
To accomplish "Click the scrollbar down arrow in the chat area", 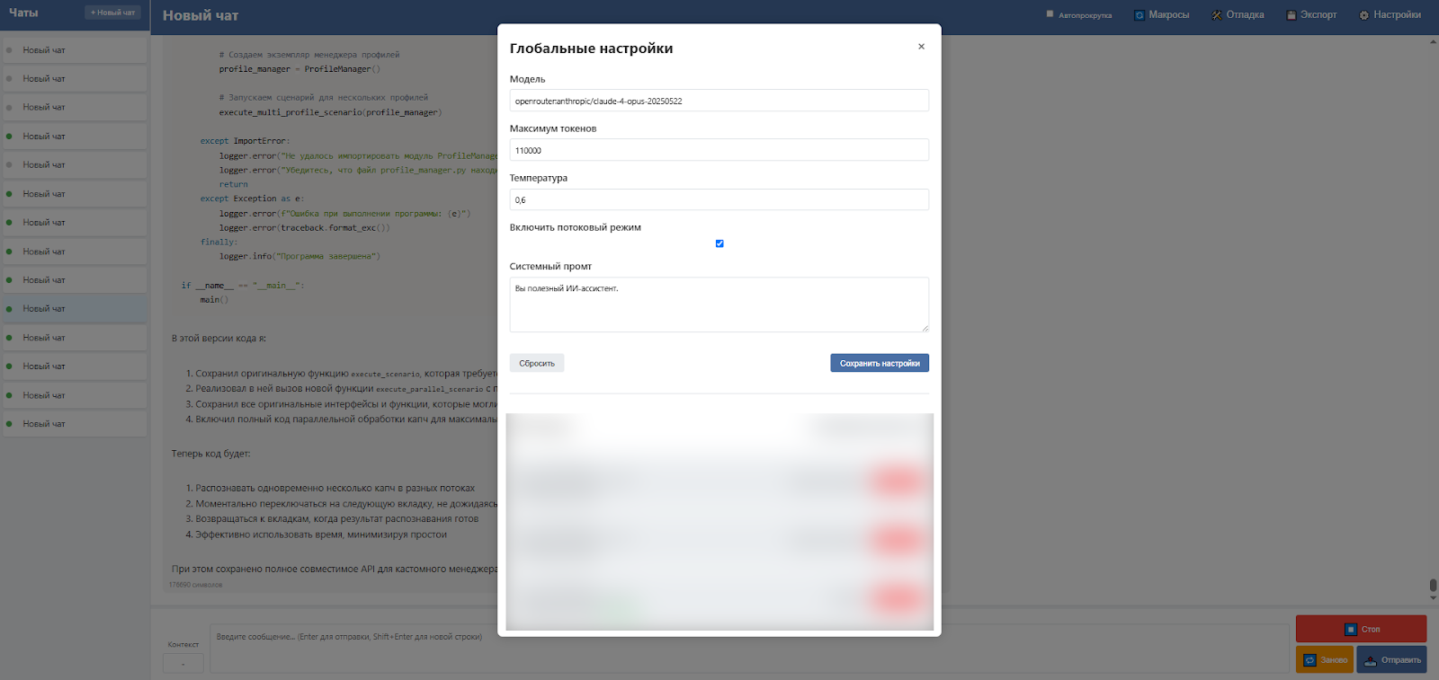I will 1433,598.
